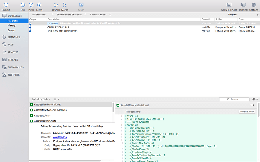Click the commit details horizontal scrollbar
The width and height of the screenshot is (260, 162).
65,160
